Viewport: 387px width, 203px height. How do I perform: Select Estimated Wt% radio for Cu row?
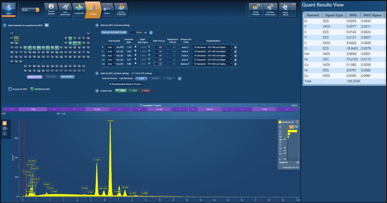pyautogui.click(x=135, y=64)
